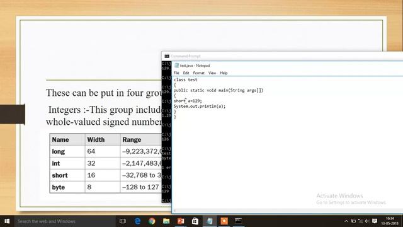Launch Google Chrome from the taskbar

152,221
